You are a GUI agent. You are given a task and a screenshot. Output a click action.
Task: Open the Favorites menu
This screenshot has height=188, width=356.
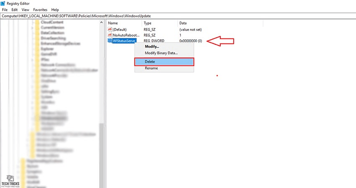(x=40, y=10)
